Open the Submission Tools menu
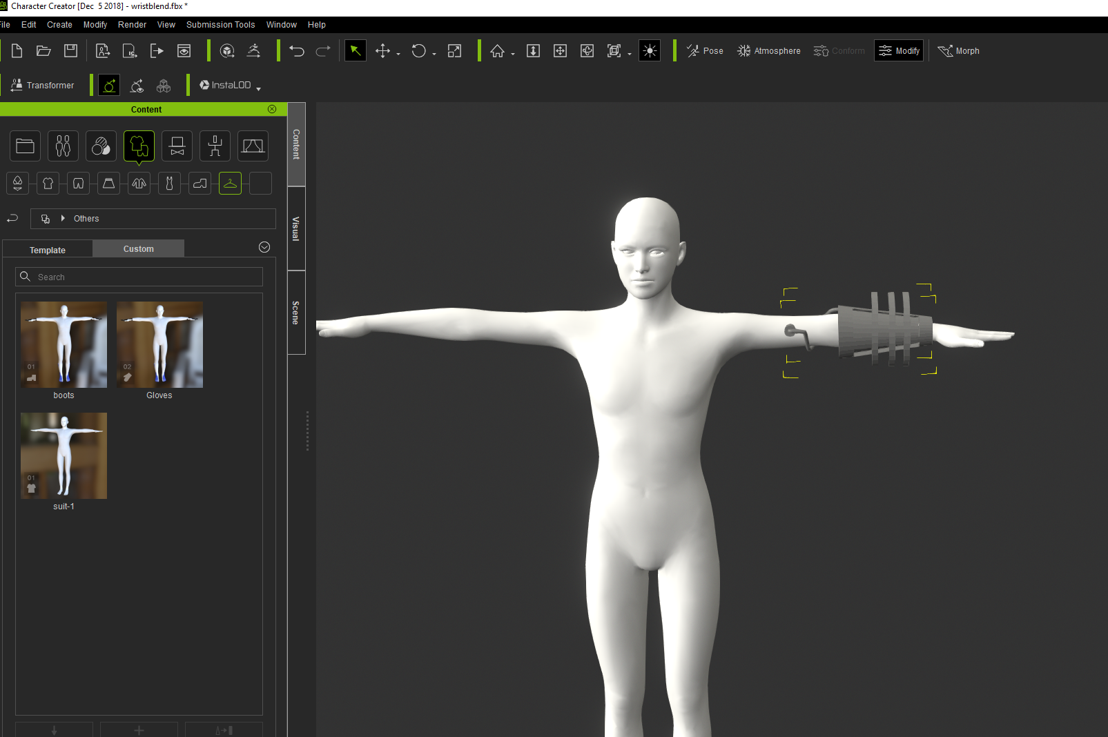 [x=220, y=25]
